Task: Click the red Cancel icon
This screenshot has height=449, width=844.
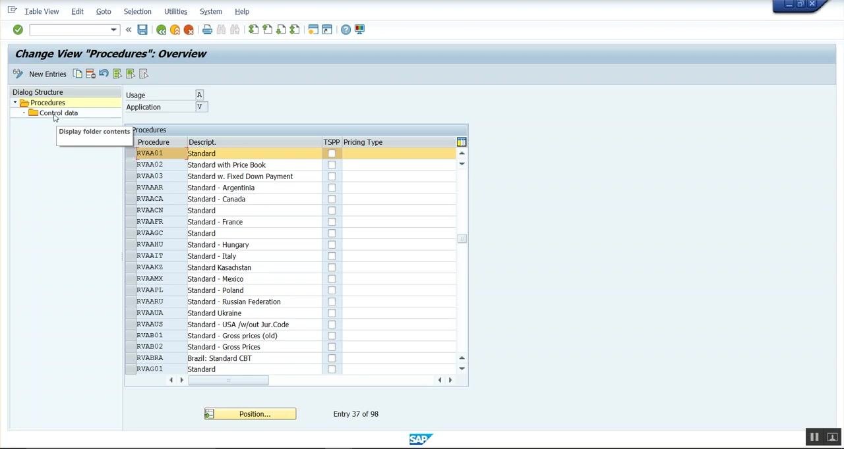Action: click(x=189, y=30)
